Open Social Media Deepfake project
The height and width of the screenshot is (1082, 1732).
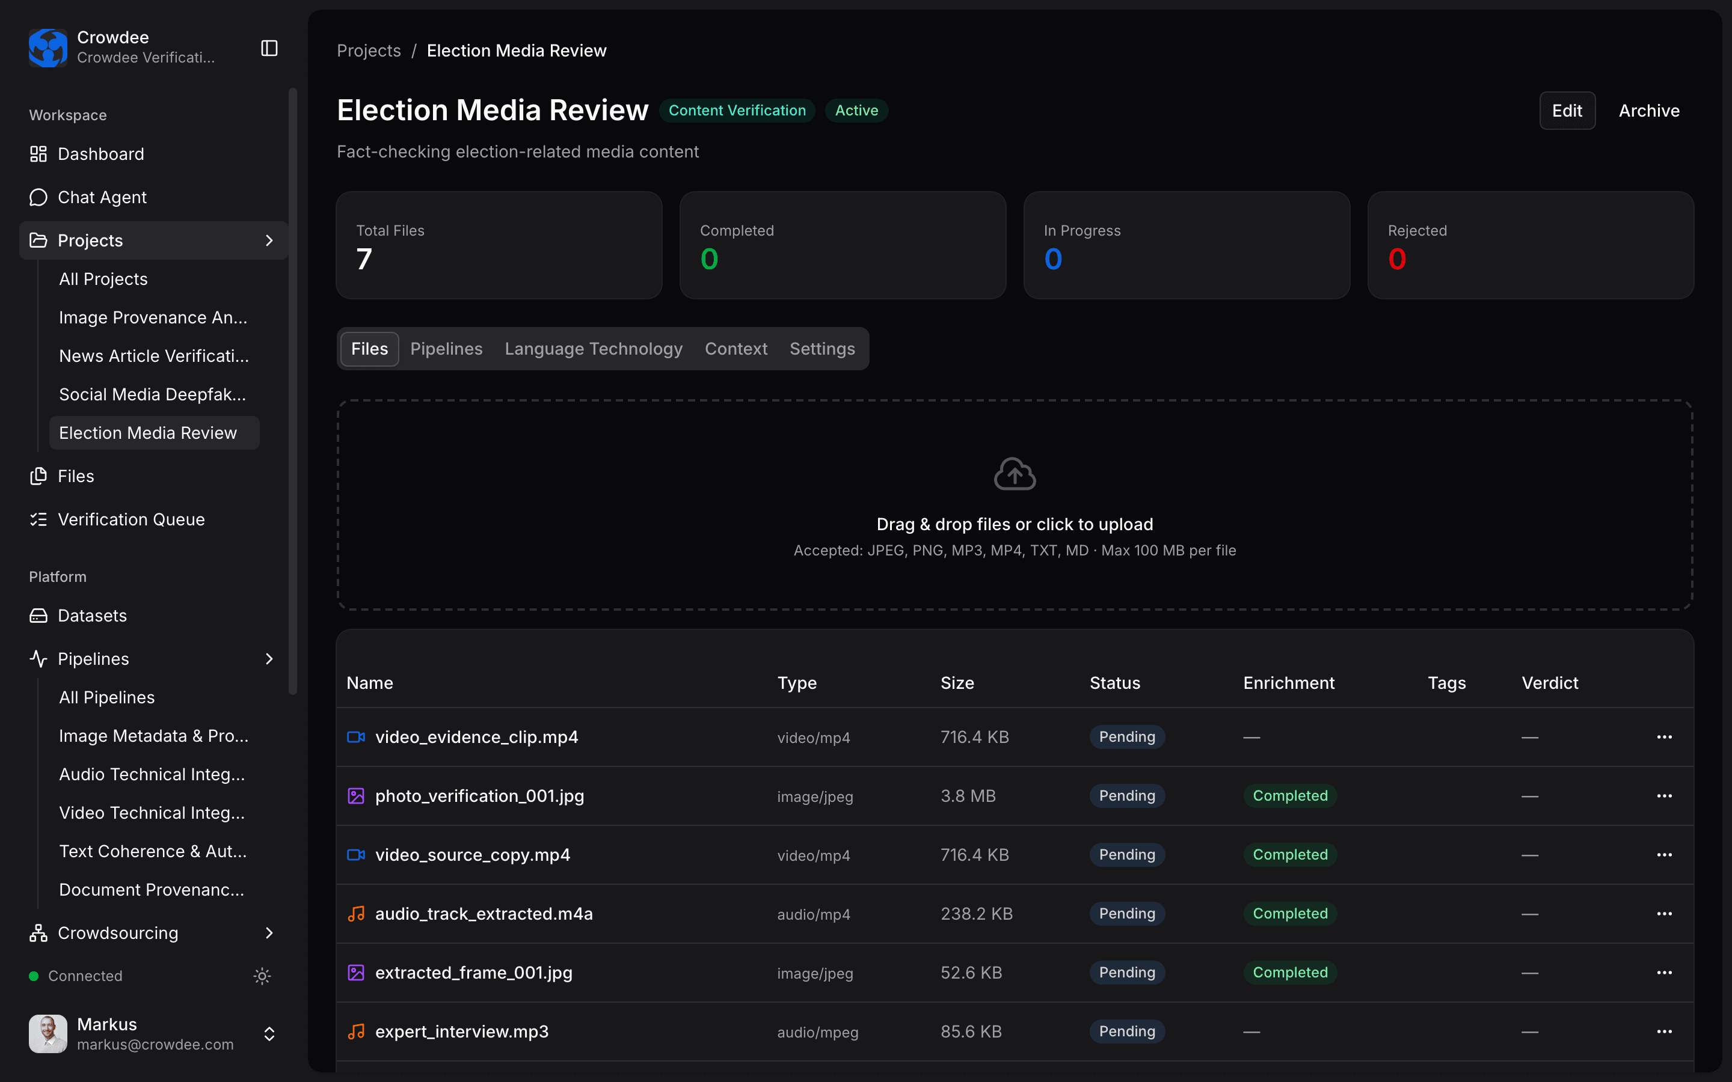coord(155,394)
